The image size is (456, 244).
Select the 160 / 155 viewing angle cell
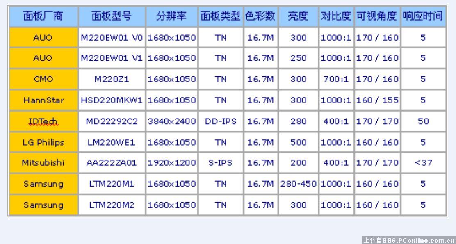[377, 100]
